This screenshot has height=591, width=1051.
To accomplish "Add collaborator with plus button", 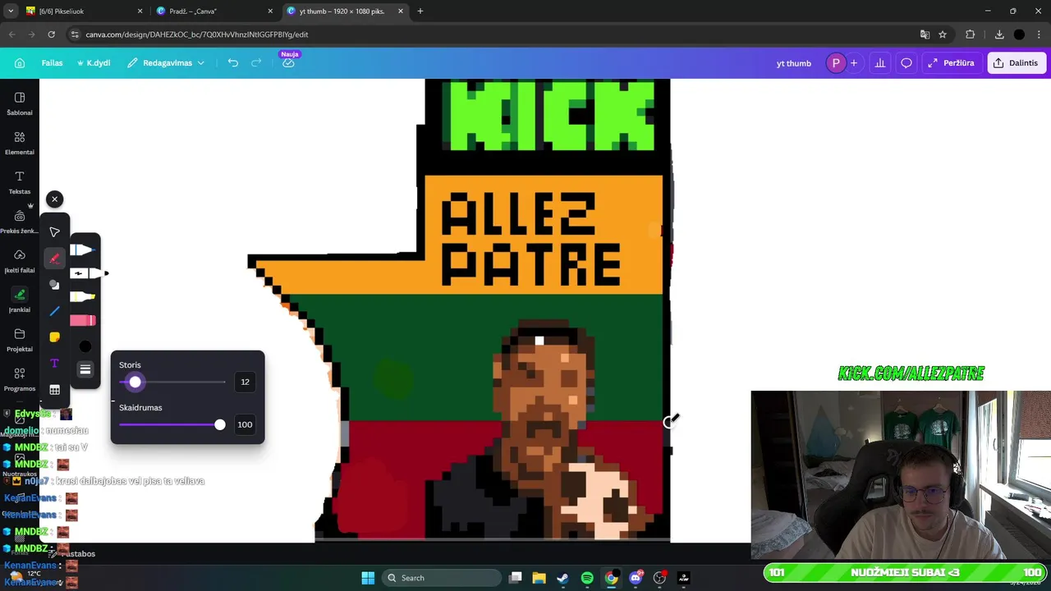I will point(854,63).
